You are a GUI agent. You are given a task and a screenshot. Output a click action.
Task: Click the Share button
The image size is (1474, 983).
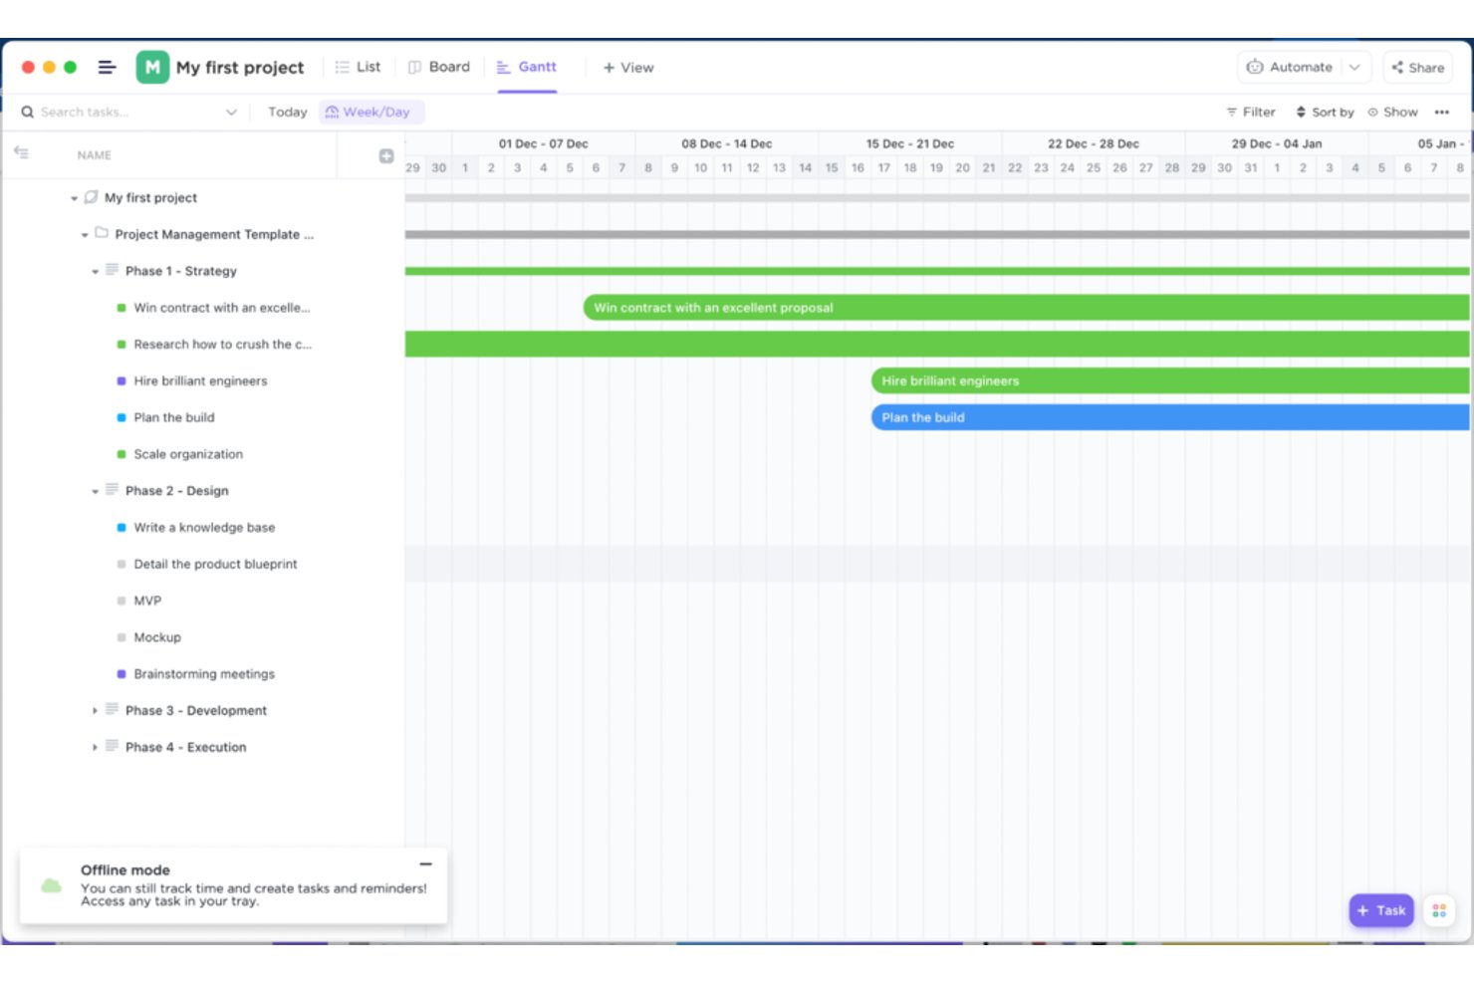[1418, 68]
